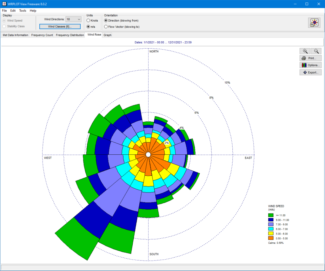Open the wind rose help icon

(x=314, y=23)
